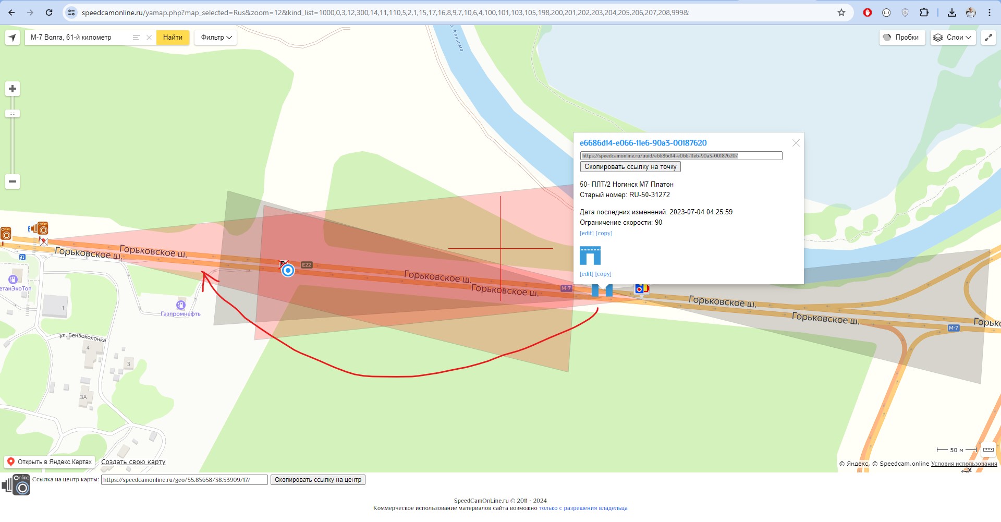Open the search options list icon
The image size is (1001, 522).
[136, 38]
